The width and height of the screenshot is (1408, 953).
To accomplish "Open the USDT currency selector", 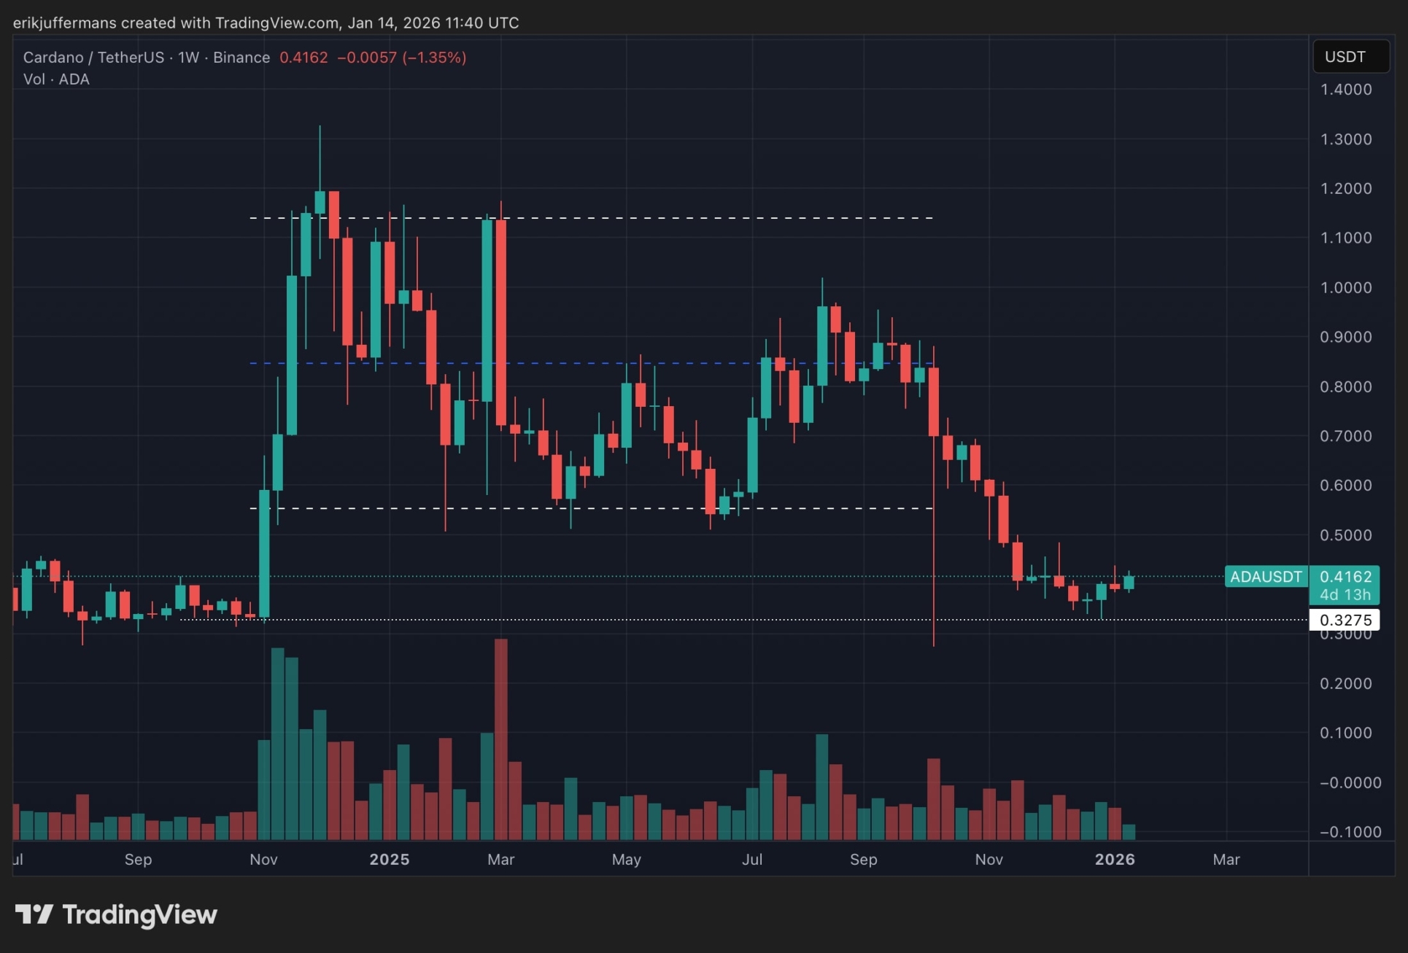I will pos(1350,57).
